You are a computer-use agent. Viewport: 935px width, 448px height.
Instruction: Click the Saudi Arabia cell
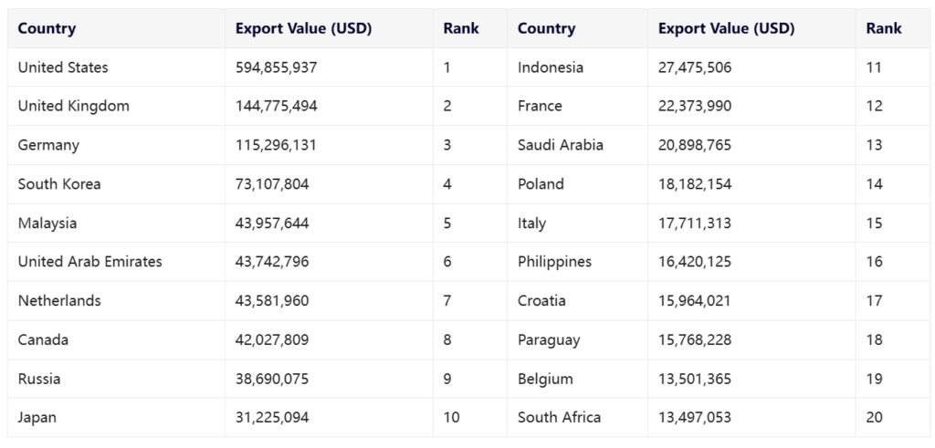point(561,145)
